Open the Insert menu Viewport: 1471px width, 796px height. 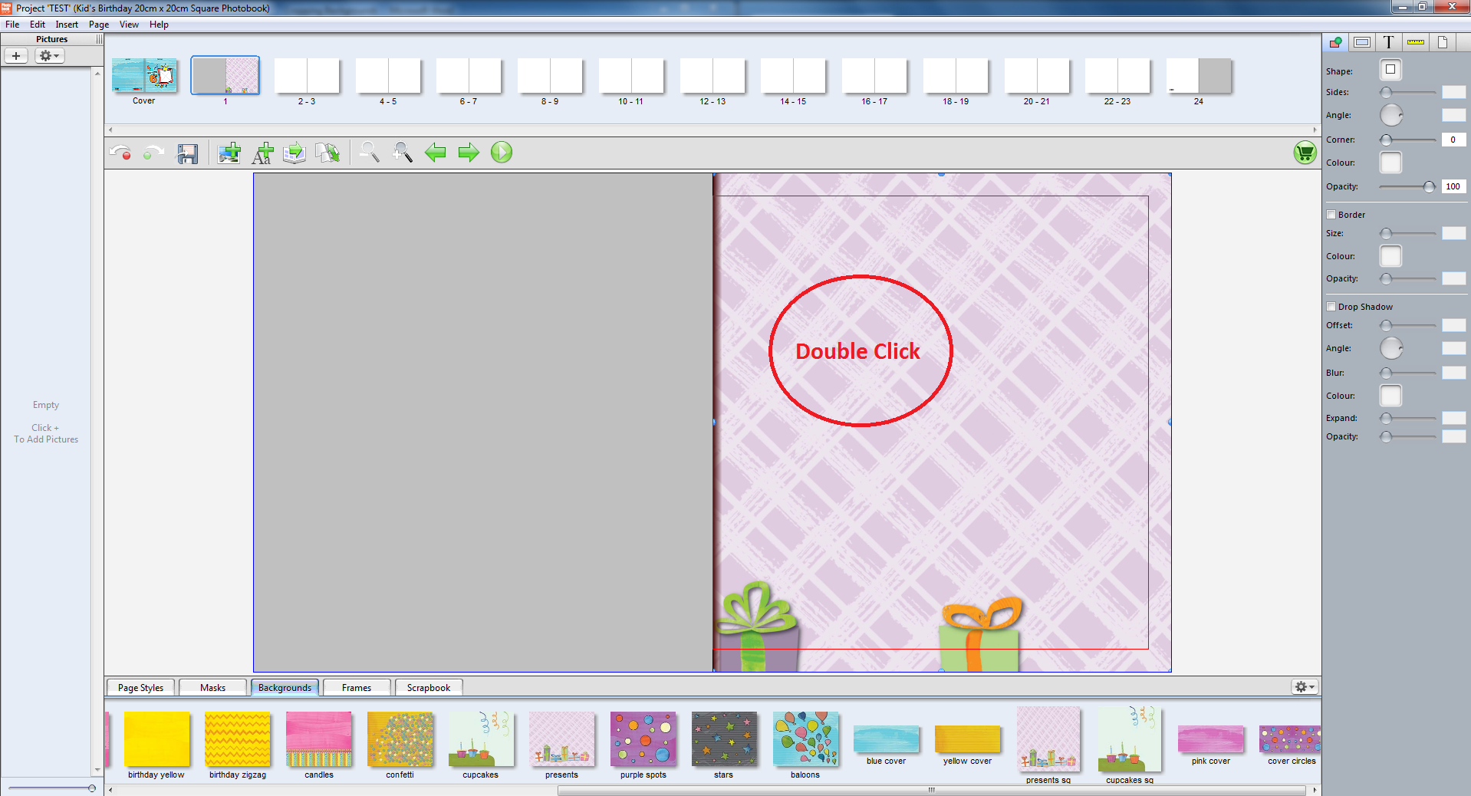pos(67,25)
